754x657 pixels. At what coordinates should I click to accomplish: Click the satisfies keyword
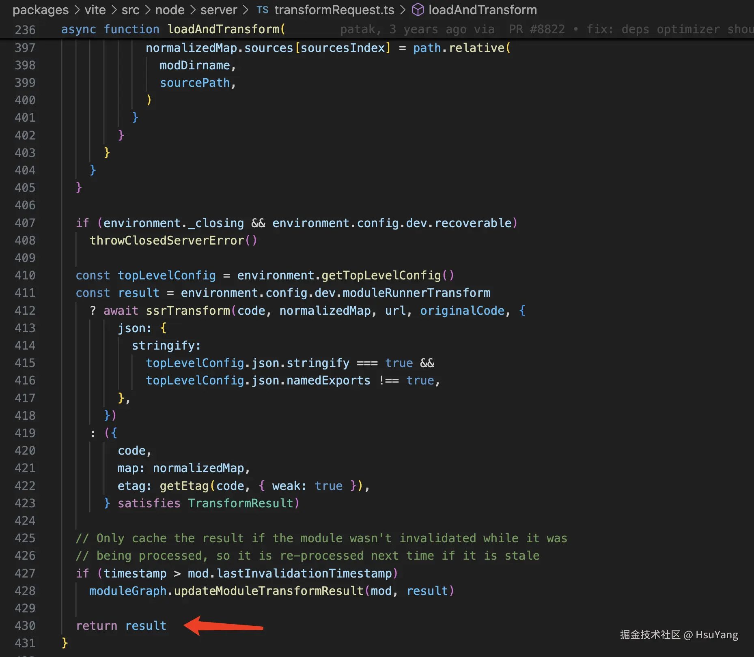[x=149, y=503]
